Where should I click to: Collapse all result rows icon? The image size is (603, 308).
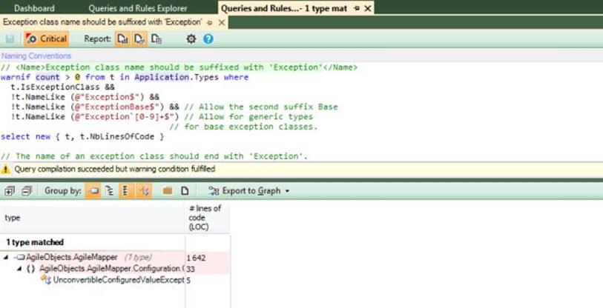27,191
